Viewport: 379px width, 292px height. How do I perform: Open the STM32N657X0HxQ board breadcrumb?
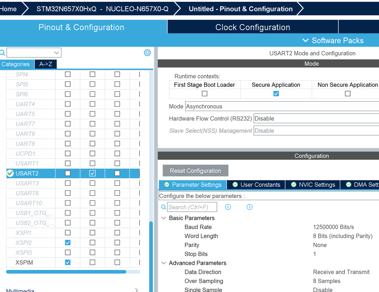[x=102, y=9]
